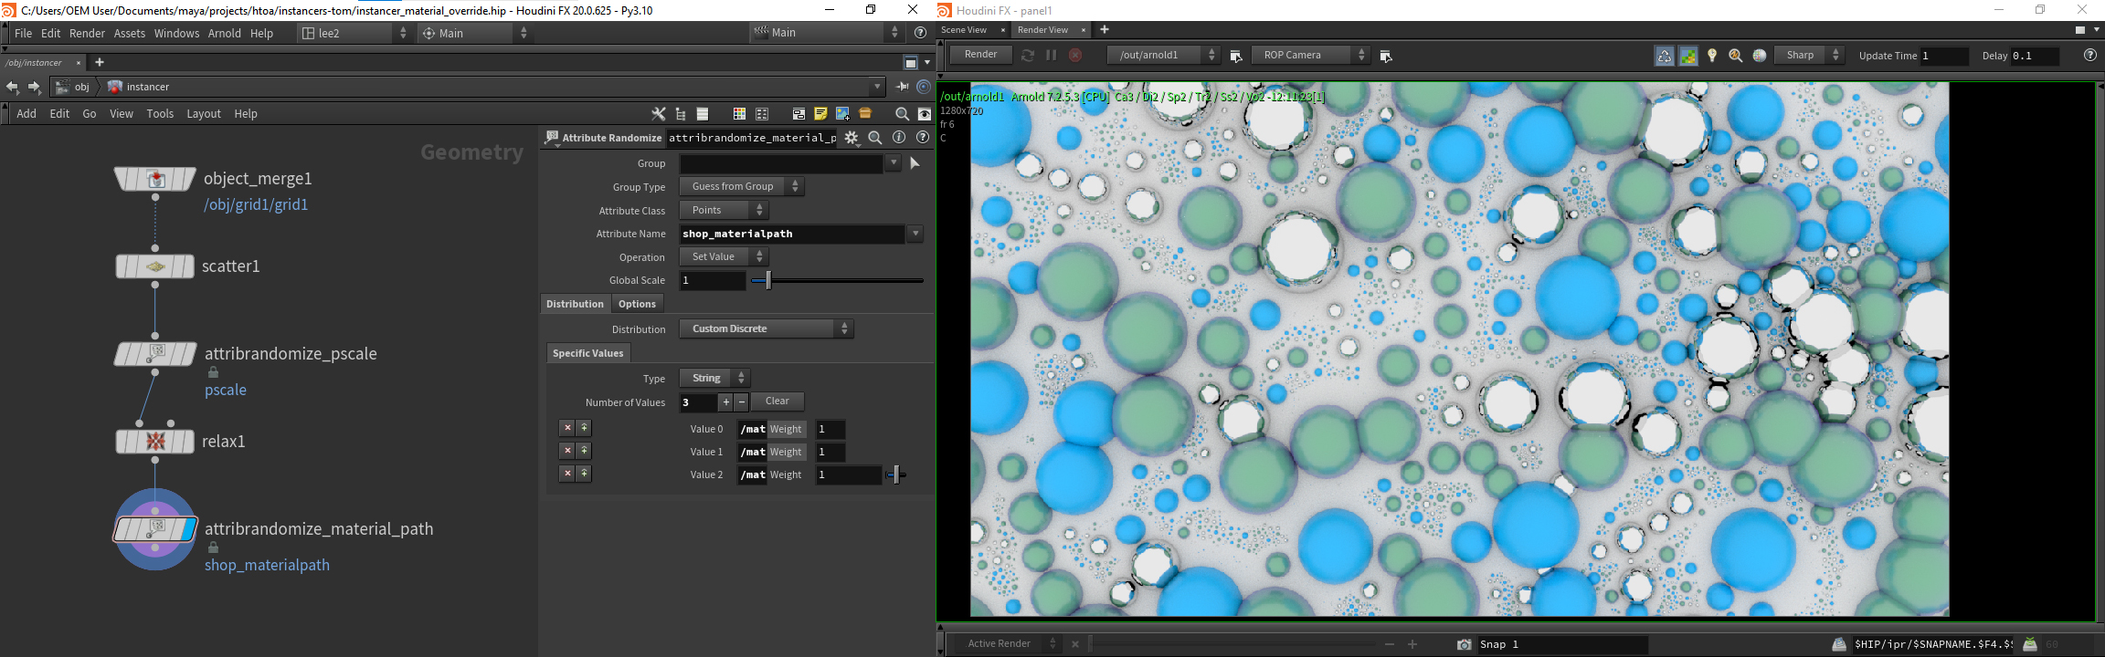
Task: Click the Clear button for values
Action: 777,401
